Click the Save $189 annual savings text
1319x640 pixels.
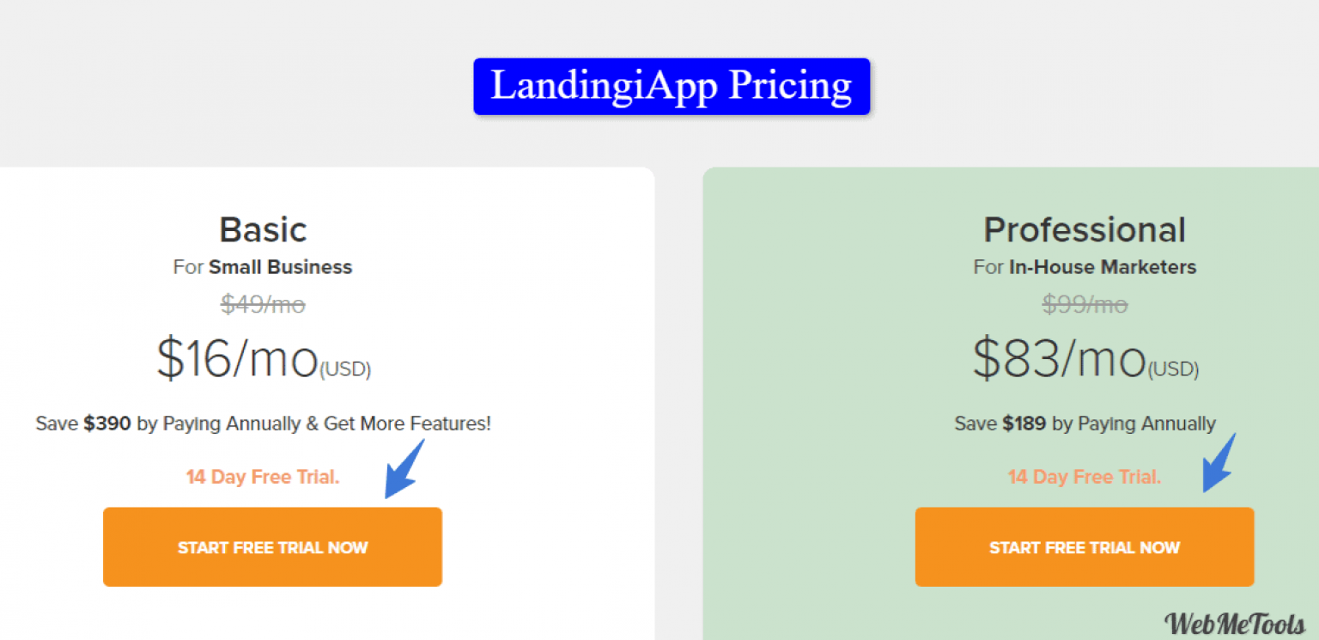tap(1085, 423)
